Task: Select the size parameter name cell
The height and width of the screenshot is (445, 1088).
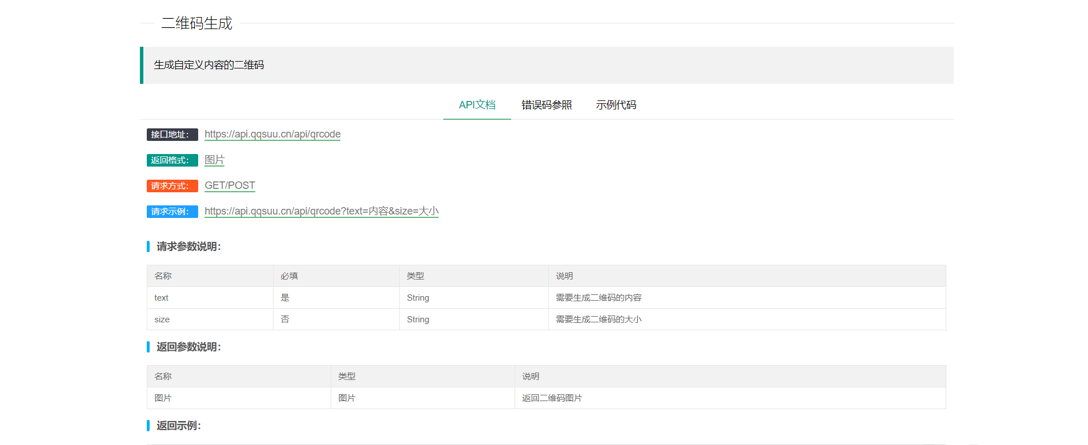Action: coord(162,319)
